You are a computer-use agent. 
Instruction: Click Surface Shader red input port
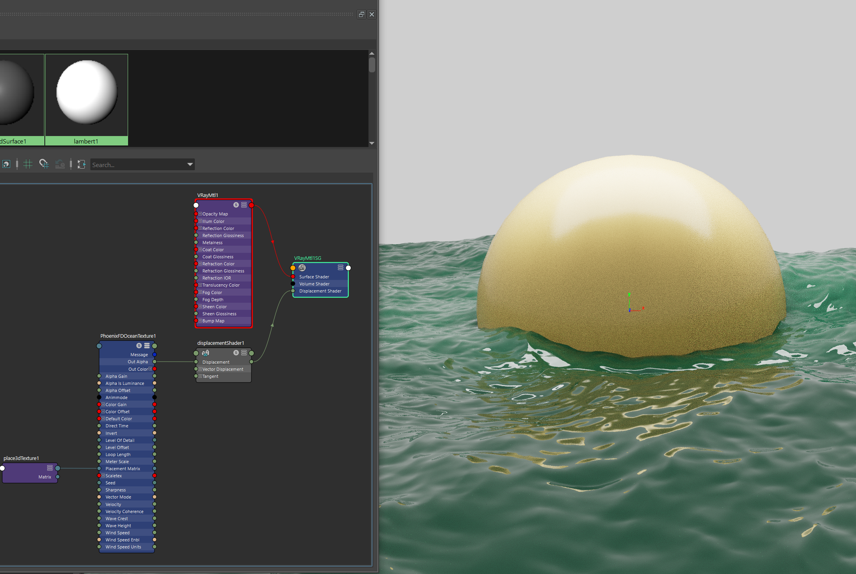pos(293,277)
